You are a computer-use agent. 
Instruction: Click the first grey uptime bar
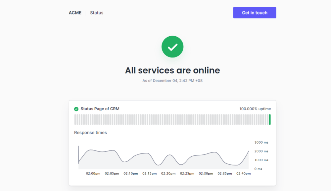coord(75,119)
